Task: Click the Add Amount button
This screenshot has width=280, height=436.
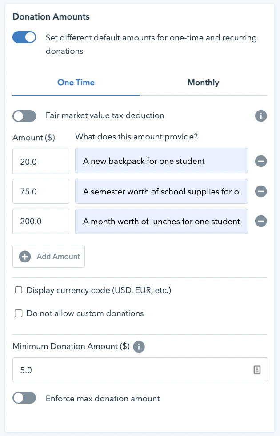Action: coord(49,256)
